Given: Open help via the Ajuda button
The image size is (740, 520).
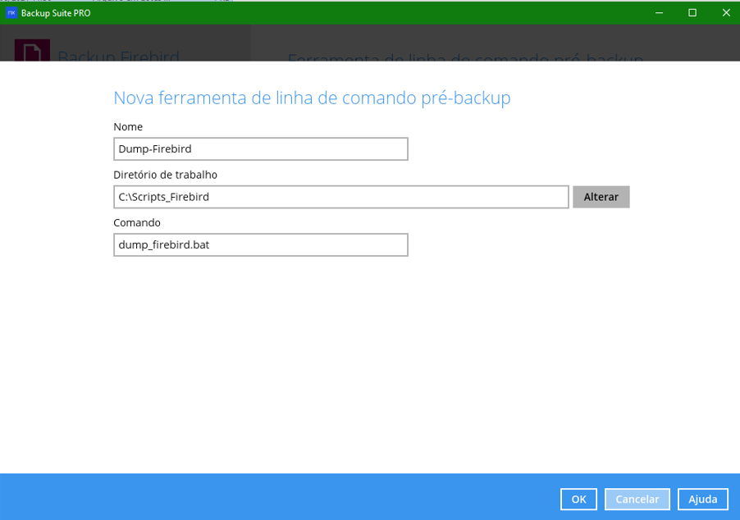Looking at the screenshot, I should point(702,499).
